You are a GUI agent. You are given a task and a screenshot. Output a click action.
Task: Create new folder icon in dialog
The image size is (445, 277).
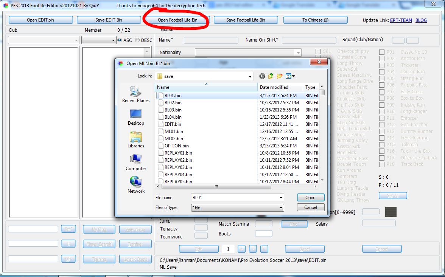[x=280, y=76]
